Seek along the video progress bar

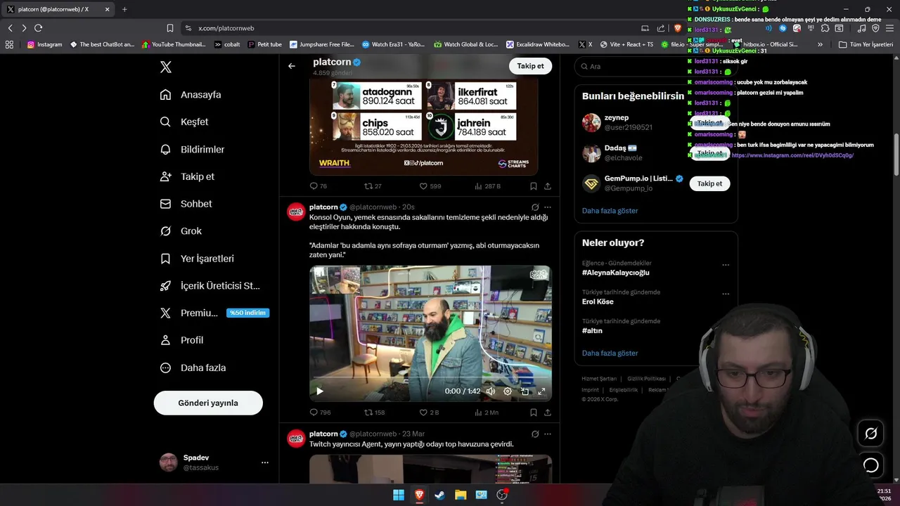[x=430, y=378]
